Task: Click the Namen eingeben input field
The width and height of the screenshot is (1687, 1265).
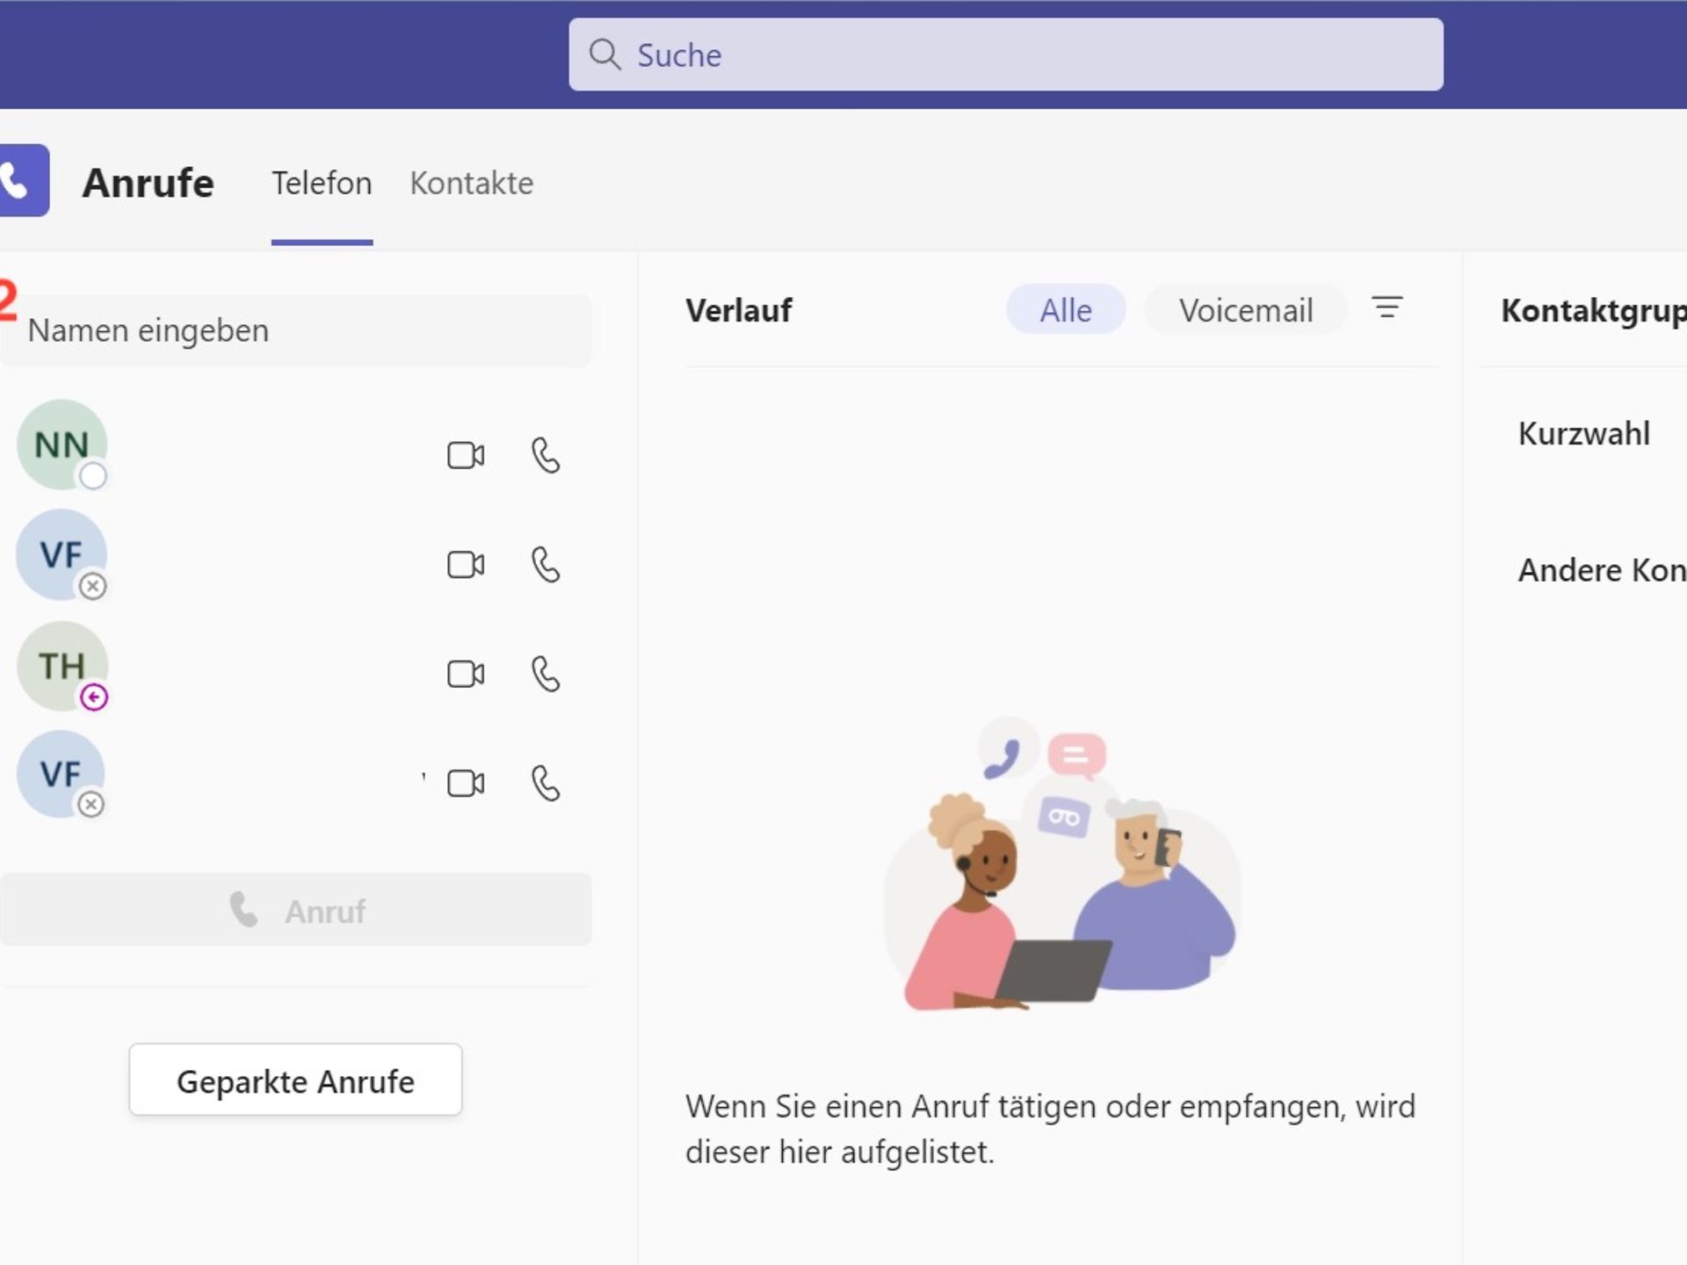Action: pyautogui.click(x=296, y=330)
